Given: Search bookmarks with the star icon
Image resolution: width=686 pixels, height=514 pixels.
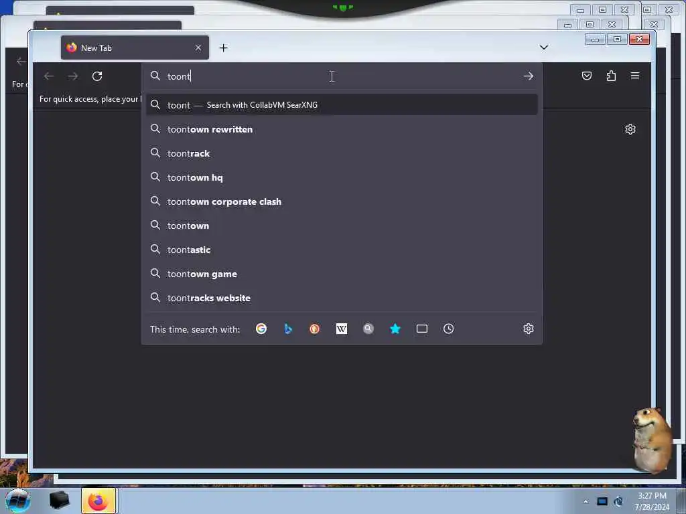Looking at the screenshot, I should click(395, 329).
